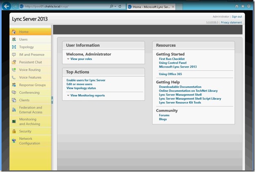255x172 pixels.
Task: Click the Response Groups icon
Action: coord(14,85)
